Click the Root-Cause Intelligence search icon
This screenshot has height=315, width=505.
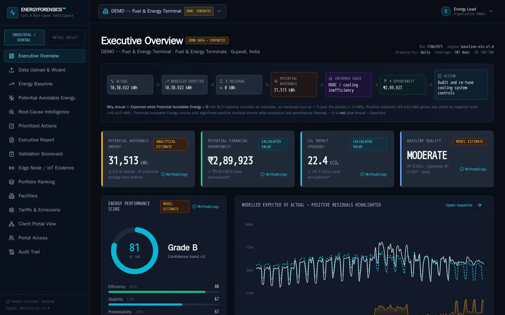12,112
